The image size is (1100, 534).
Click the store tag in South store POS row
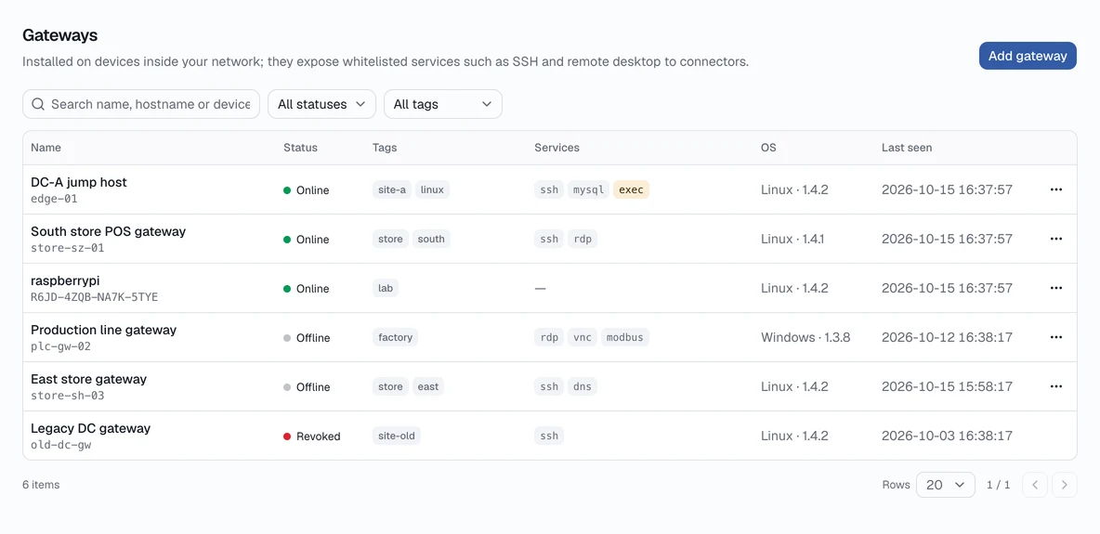[x=390, y=239]
